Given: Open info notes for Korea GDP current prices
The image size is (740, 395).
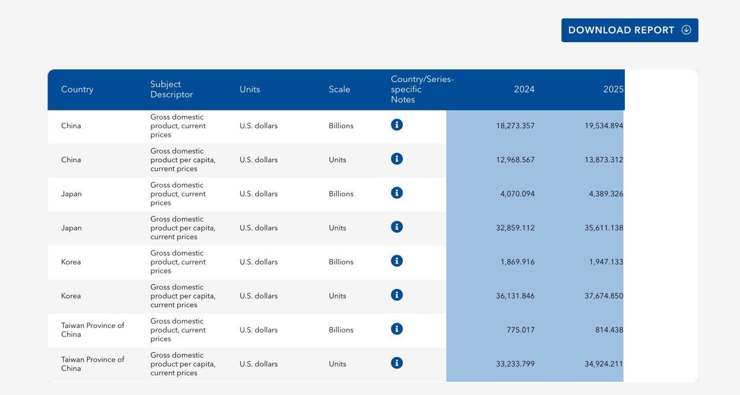Looking at the screenshot, I should [x=397, y=261].
